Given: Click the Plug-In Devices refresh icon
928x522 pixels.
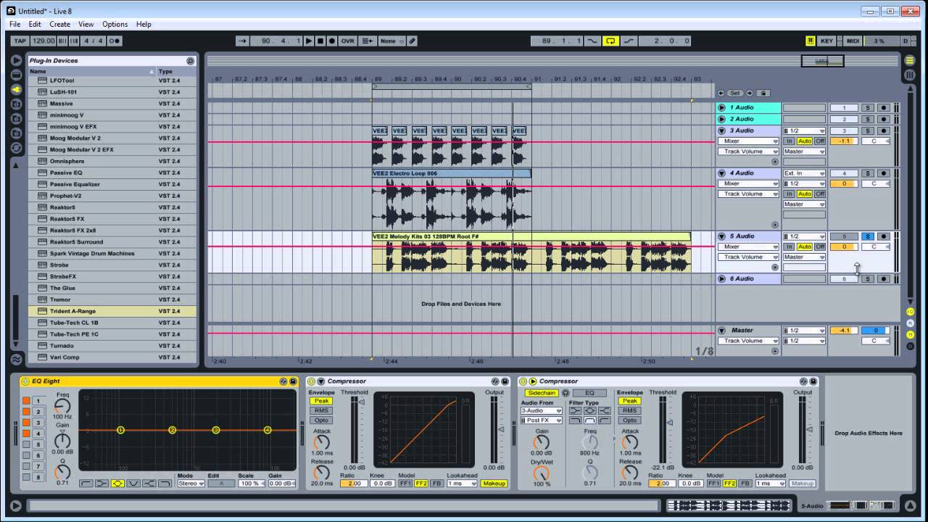Looking at the screenshot, I should pyautogui.click(x=191, y=61).
